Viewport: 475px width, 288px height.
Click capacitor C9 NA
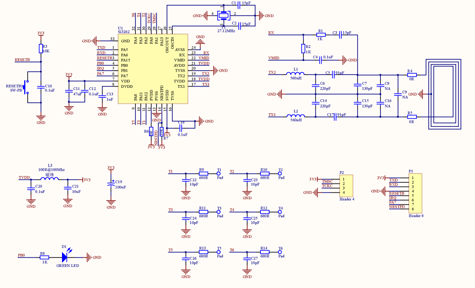click(398, 94)
